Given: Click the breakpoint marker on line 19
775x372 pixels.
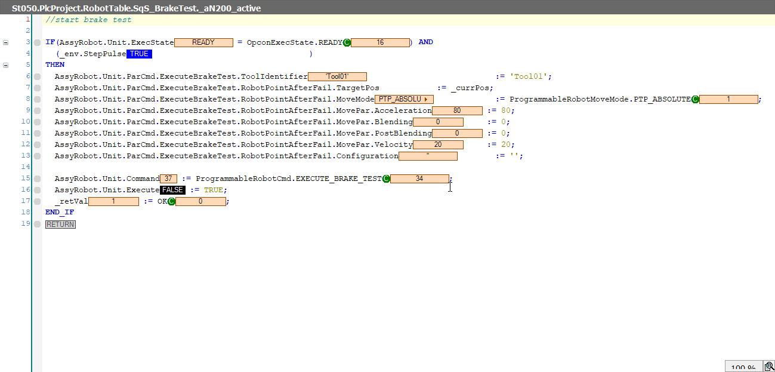Looking at the screenshot, I should point(37,225).
